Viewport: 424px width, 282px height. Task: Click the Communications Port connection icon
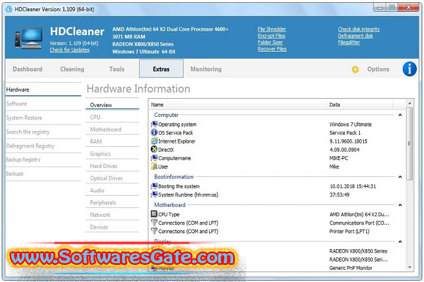tap(154, 223)
